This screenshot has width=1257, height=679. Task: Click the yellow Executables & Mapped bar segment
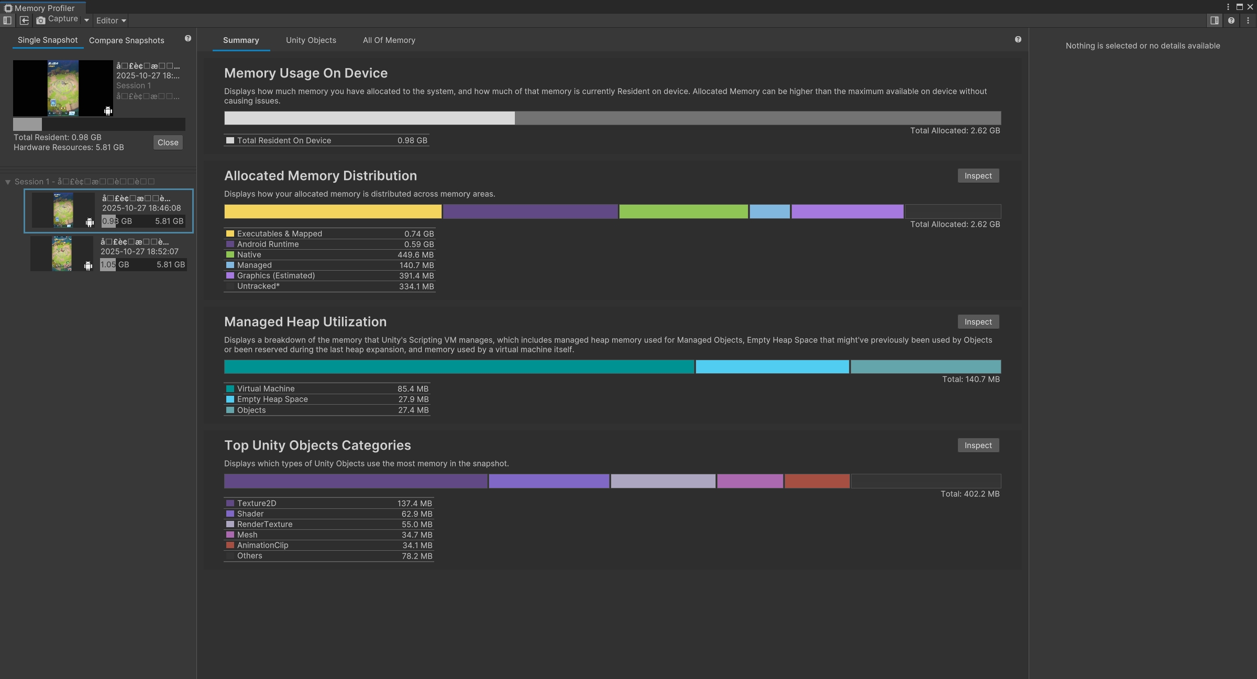333,212
